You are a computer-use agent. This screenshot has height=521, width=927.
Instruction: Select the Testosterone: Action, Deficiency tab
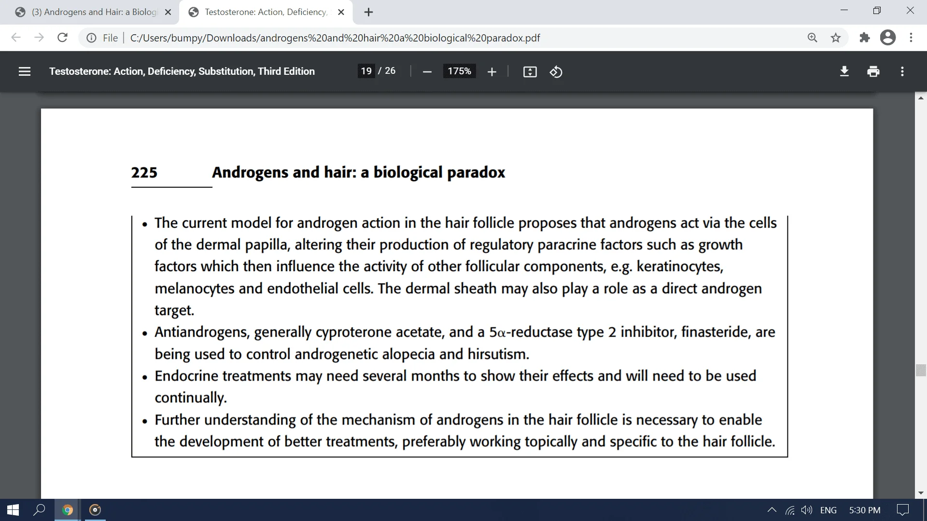pyautogui.click(x=266, y=12)
